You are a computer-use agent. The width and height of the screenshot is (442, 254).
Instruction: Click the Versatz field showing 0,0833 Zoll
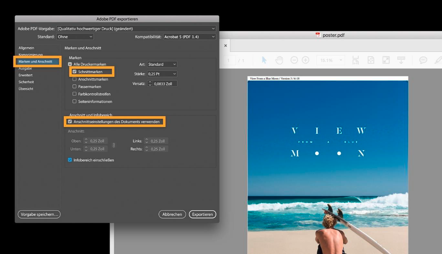pyautogui.click(x=165, y=84)
